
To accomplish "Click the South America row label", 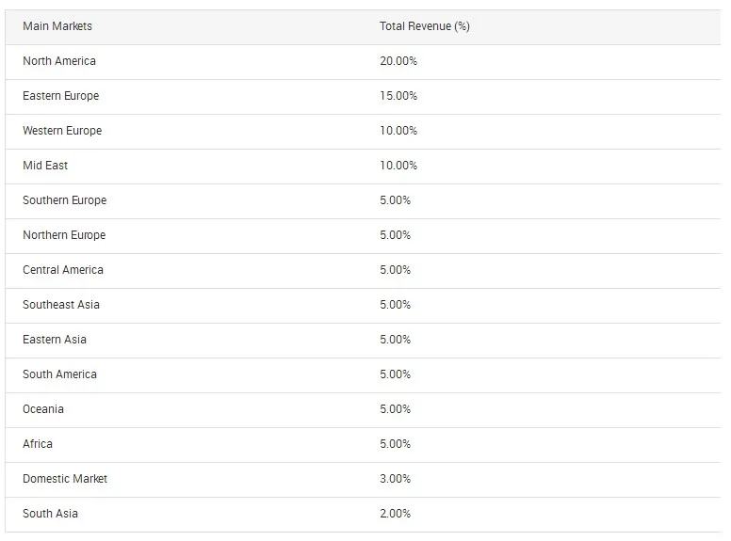I will pos(59,374).
